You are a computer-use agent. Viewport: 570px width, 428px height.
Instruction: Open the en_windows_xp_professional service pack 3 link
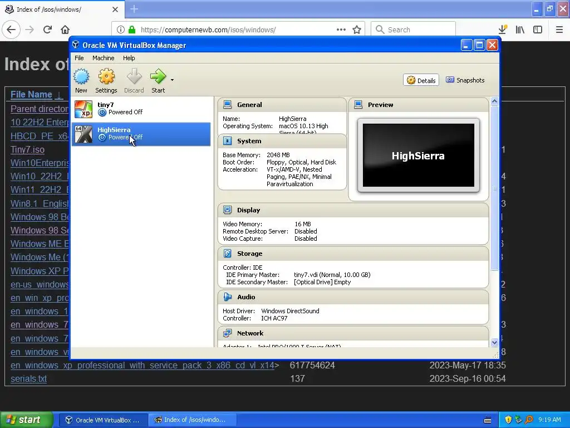[142, 365]
